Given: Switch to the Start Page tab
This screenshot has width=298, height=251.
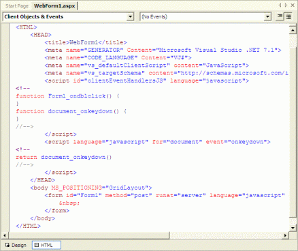Looking at the screenshot, I should pos(17,6).
